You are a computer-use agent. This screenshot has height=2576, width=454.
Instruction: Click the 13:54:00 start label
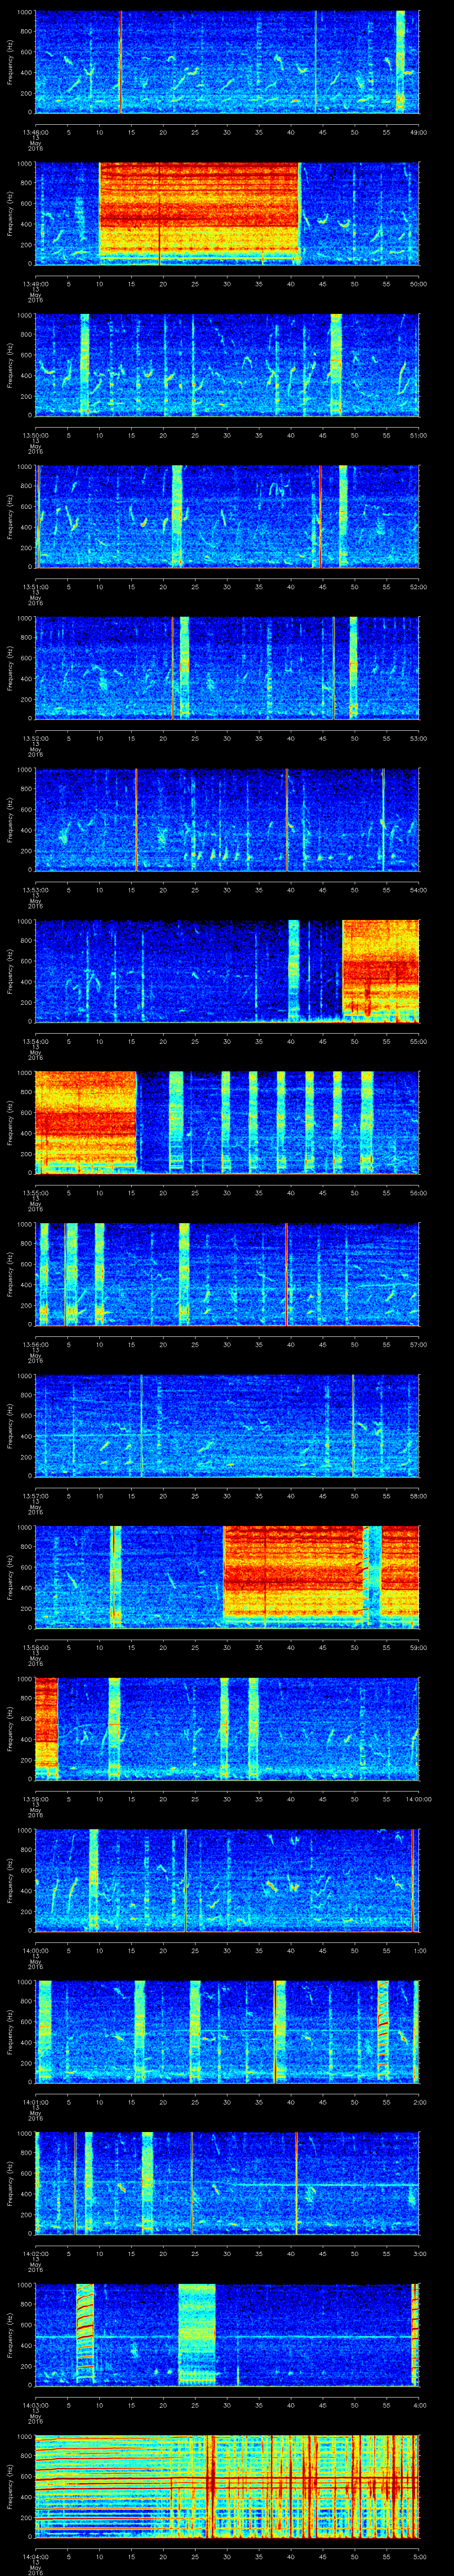click(x=35, y=1041)
